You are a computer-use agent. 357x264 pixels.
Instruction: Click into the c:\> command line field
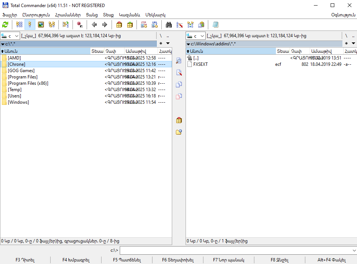[x=236, y=250]
